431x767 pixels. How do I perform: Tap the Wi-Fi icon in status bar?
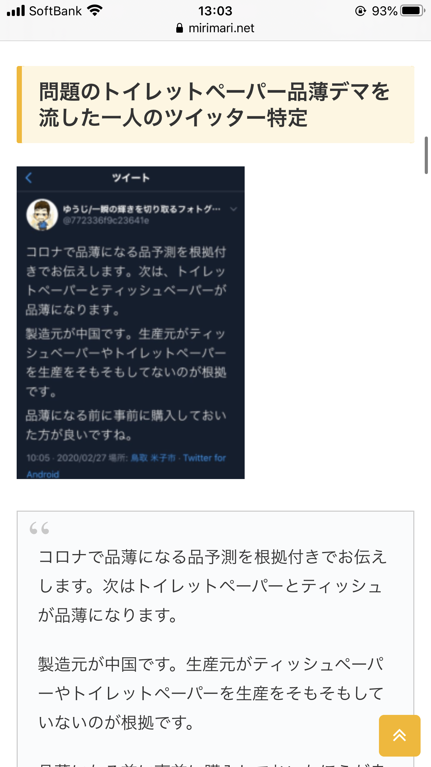pyautogui.click(x=95, y=11)
